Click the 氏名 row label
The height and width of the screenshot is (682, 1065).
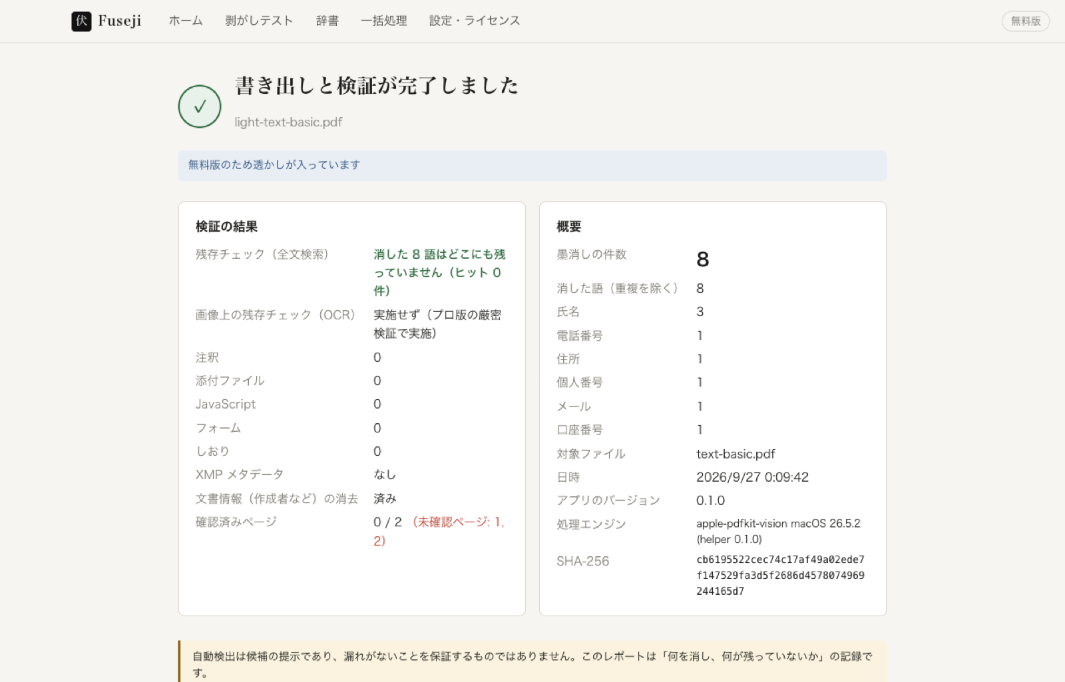[568, 311]
